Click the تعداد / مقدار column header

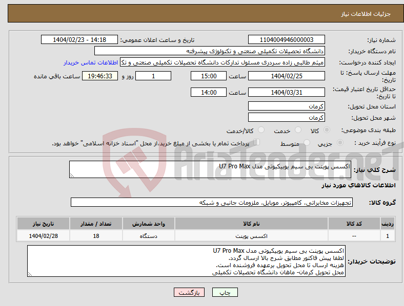click(96, 224)
